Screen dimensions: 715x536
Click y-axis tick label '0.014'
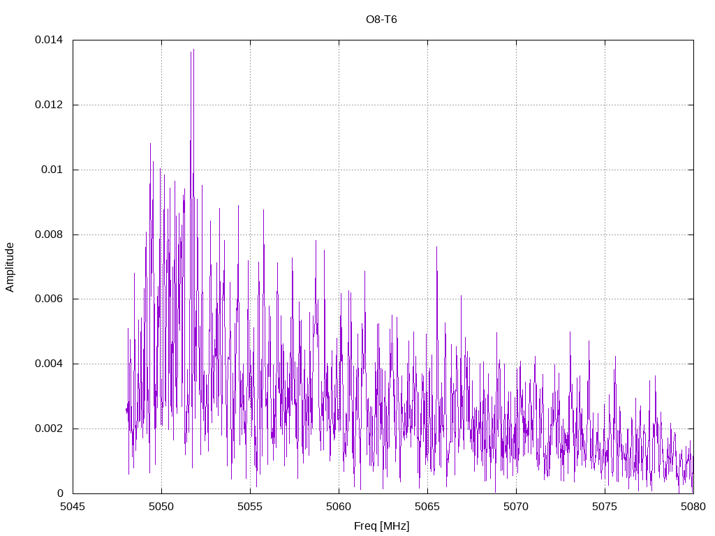pos(49,40)
